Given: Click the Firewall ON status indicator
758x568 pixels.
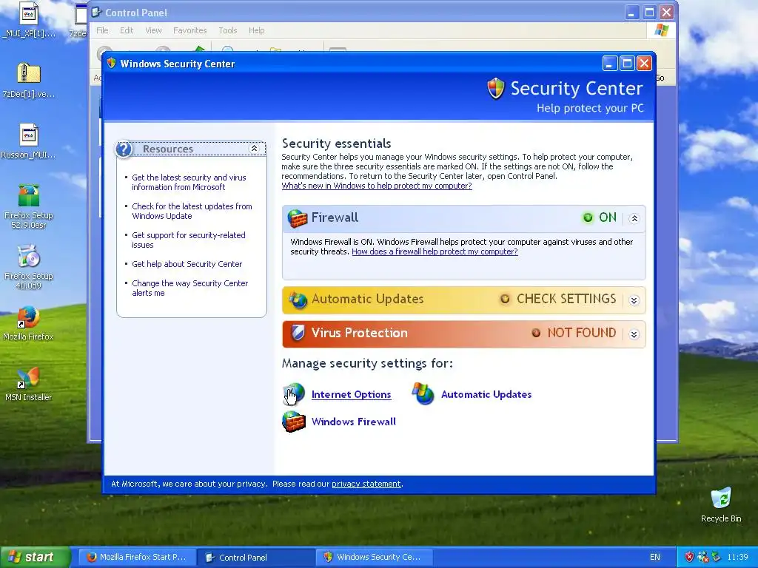Looking at the screenshot, I should pos(600,217).
